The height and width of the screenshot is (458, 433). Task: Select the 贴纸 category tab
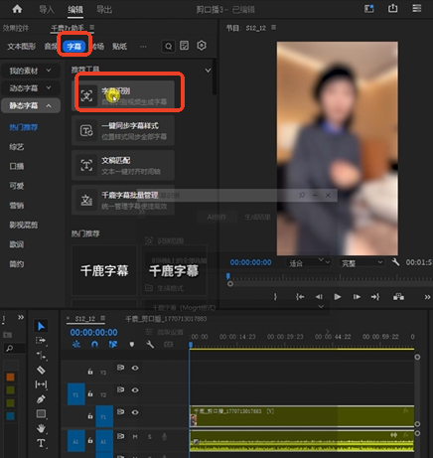point(119,47)
